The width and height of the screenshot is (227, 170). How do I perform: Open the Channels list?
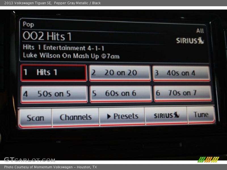[x=75, y=117]
